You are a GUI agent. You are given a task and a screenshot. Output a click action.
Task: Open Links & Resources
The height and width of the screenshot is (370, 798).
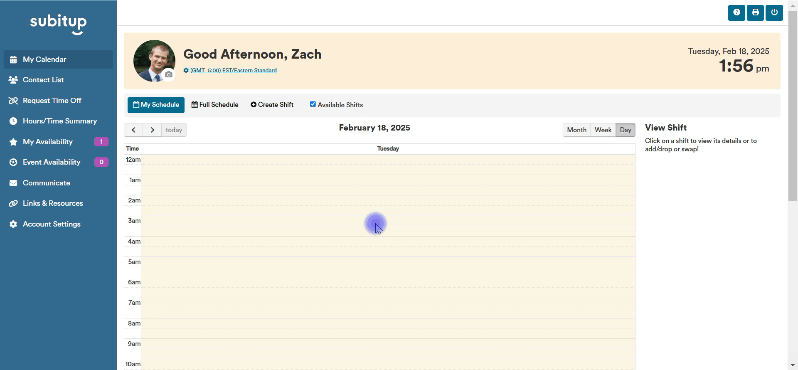pos(53,203)
